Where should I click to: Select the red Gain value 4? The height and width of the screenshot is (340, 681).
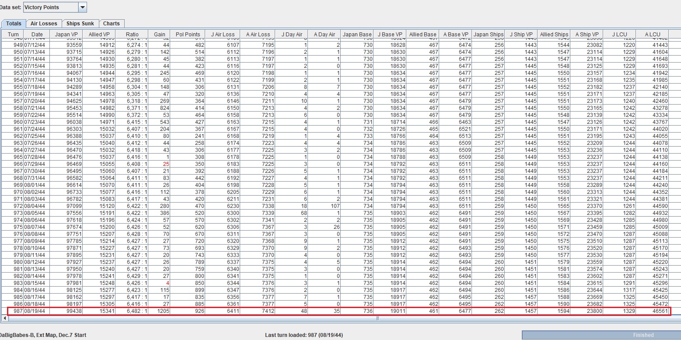(168, 283)
